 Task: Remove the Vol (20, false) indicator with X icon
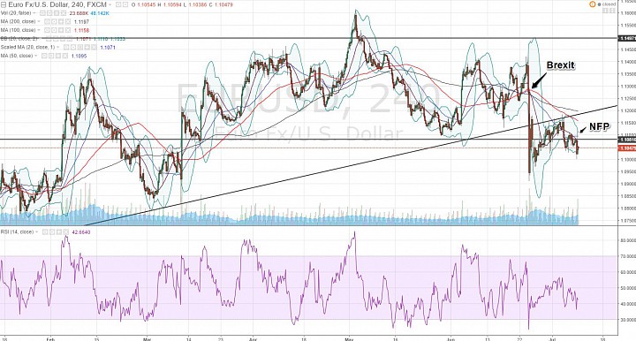click(64, 13)
